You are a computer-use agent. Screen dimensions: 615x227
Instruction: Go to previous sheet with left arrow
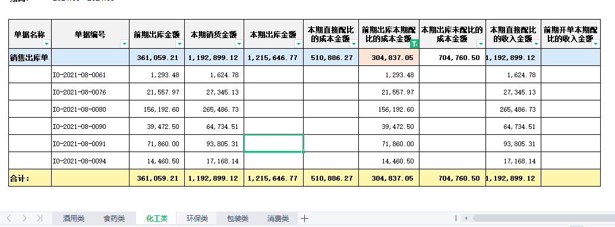pos(10,218)
